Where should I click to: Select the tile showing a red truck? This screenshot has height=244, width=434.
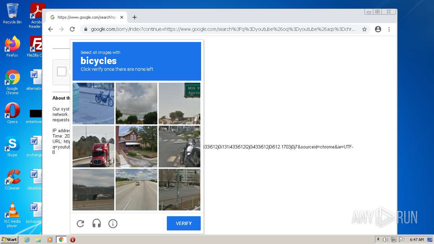click(x=93, y=146)
